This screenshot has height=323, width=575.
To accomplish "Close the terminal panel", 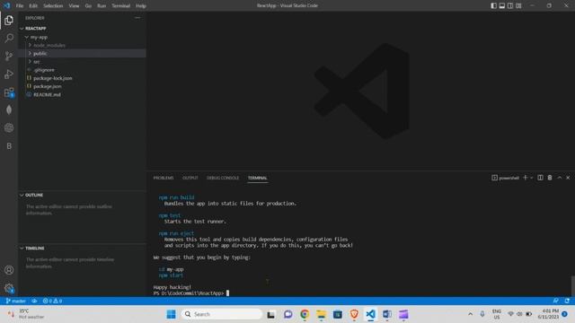I will tap(568, 178).
